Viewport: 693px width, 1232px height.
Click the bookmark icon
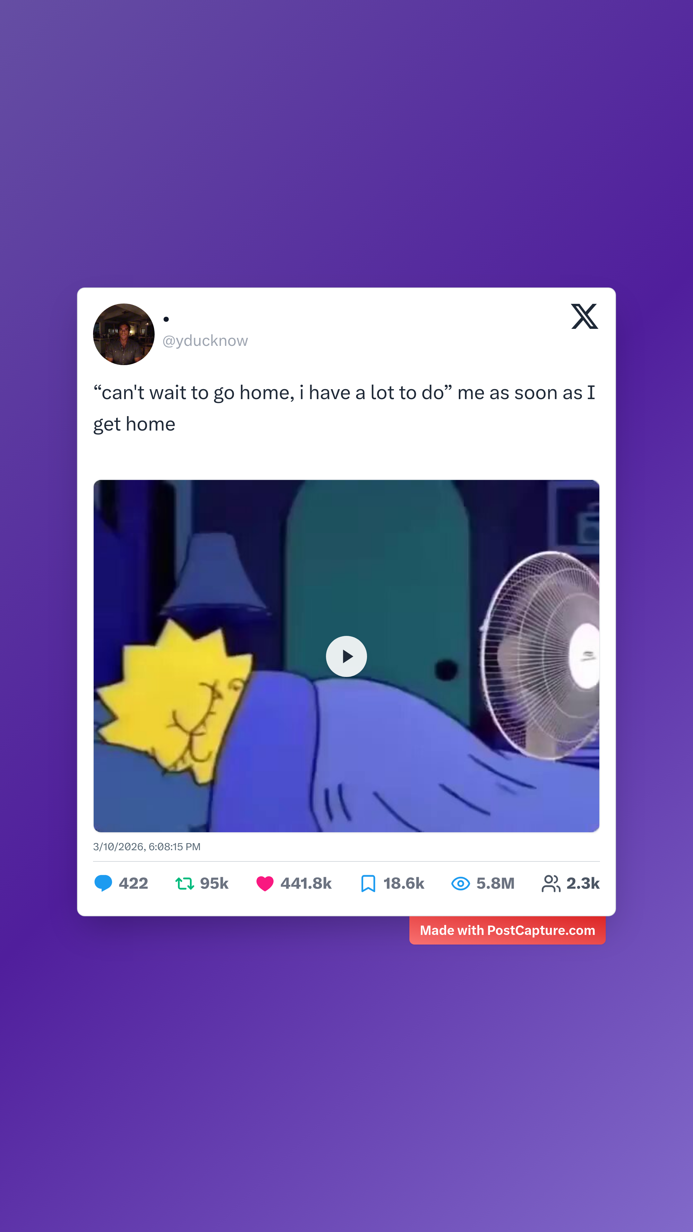click(x=368, y=883)
